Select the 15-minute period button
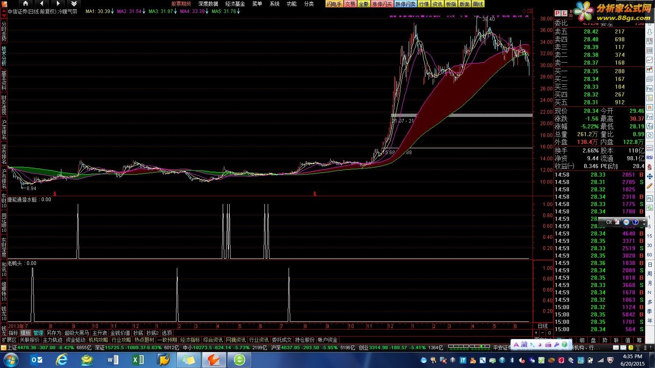 [650, 236]
